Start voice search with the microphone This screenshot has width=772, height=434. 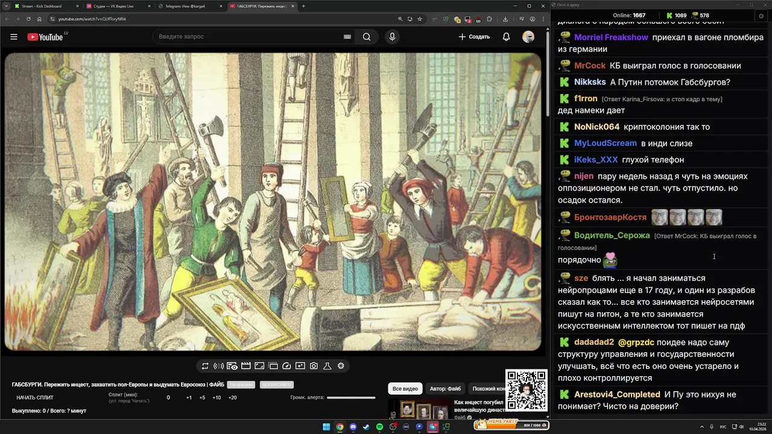(392, 37)
